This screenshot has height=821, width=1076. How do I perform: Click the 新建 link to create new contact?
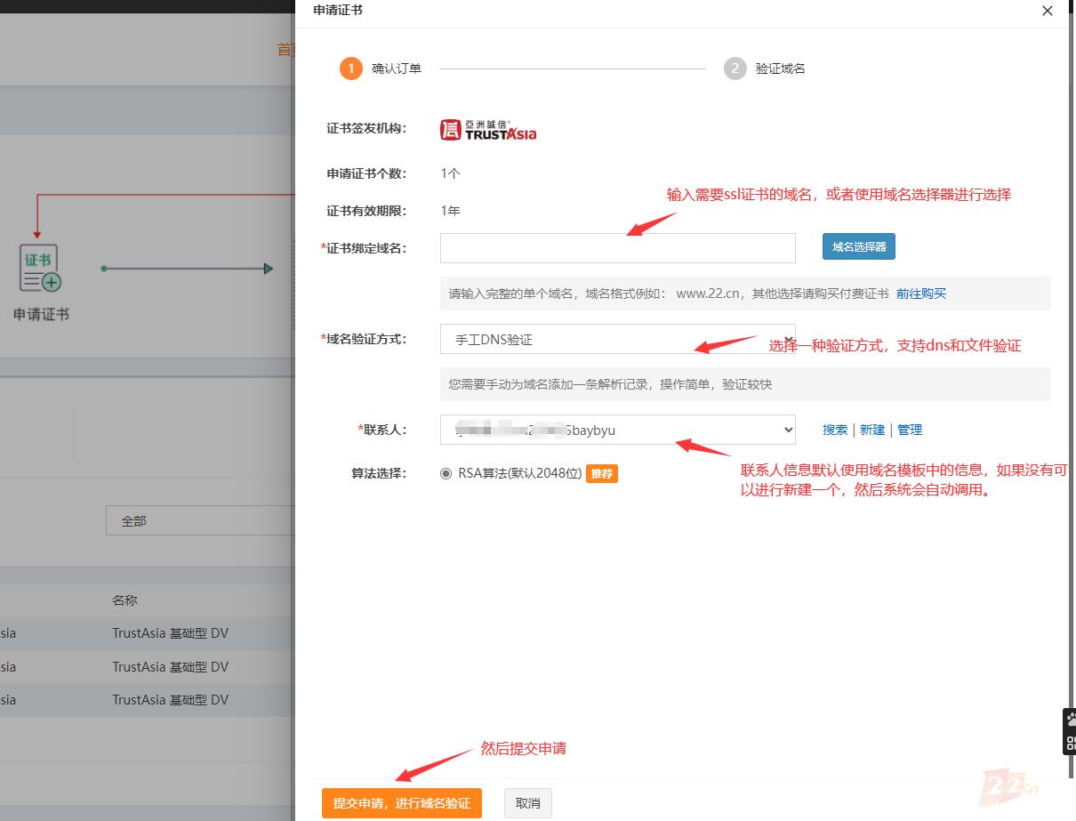pyautogui.click(x=872, y=430)
